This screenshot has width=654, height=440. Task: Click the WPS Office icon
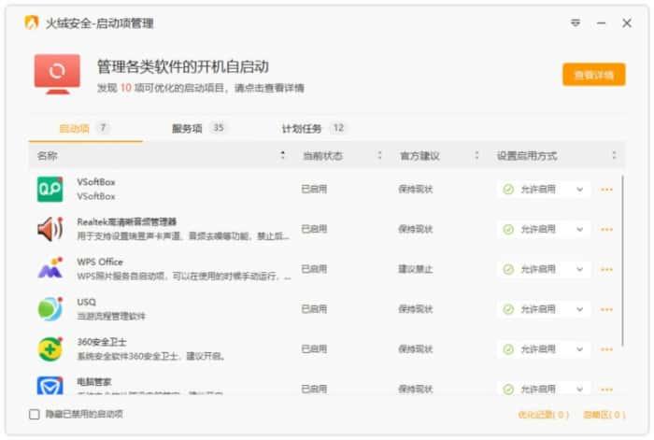[50, 269]
